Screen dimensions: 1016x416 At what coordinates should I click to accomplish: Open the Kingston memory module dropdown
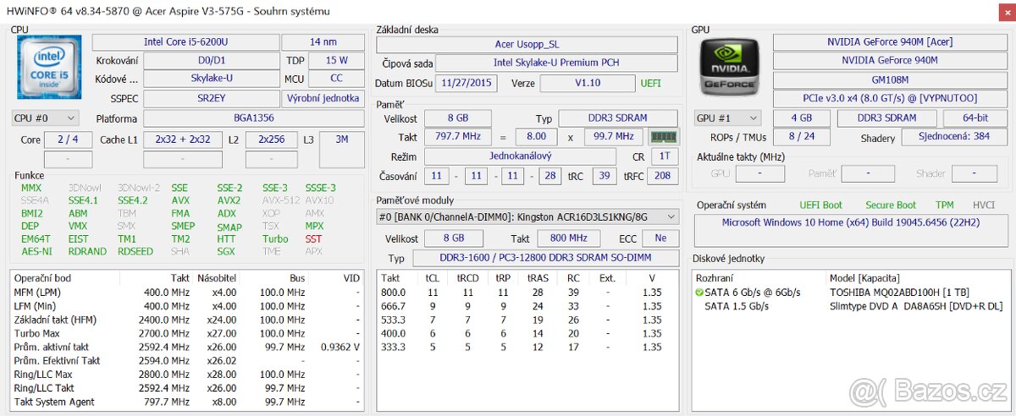(527, 217)
